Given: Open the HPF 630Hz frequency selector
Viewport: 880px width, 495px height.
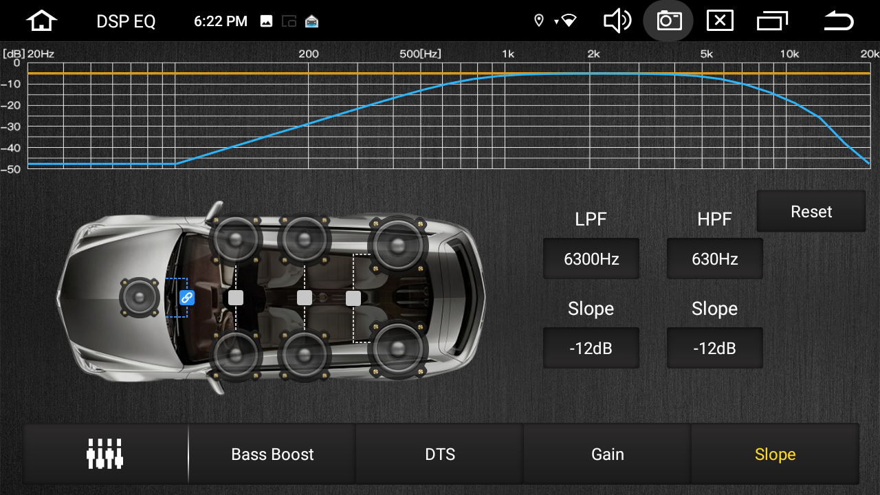Looking at the screenshot, I should coord(714,259).
